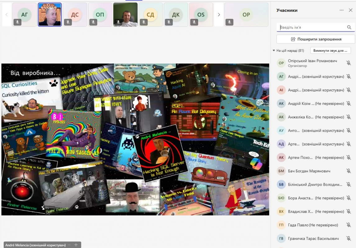Click the Введіть ім'я search field

(312, 27)
